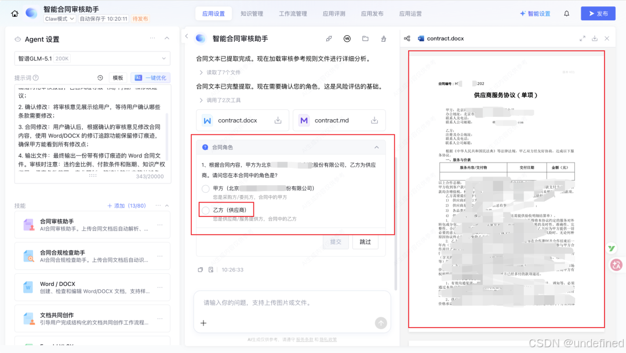Open more options for 文档共同创作 skill
The height and width of the screenshot is (353, 626).
(160, 318)
